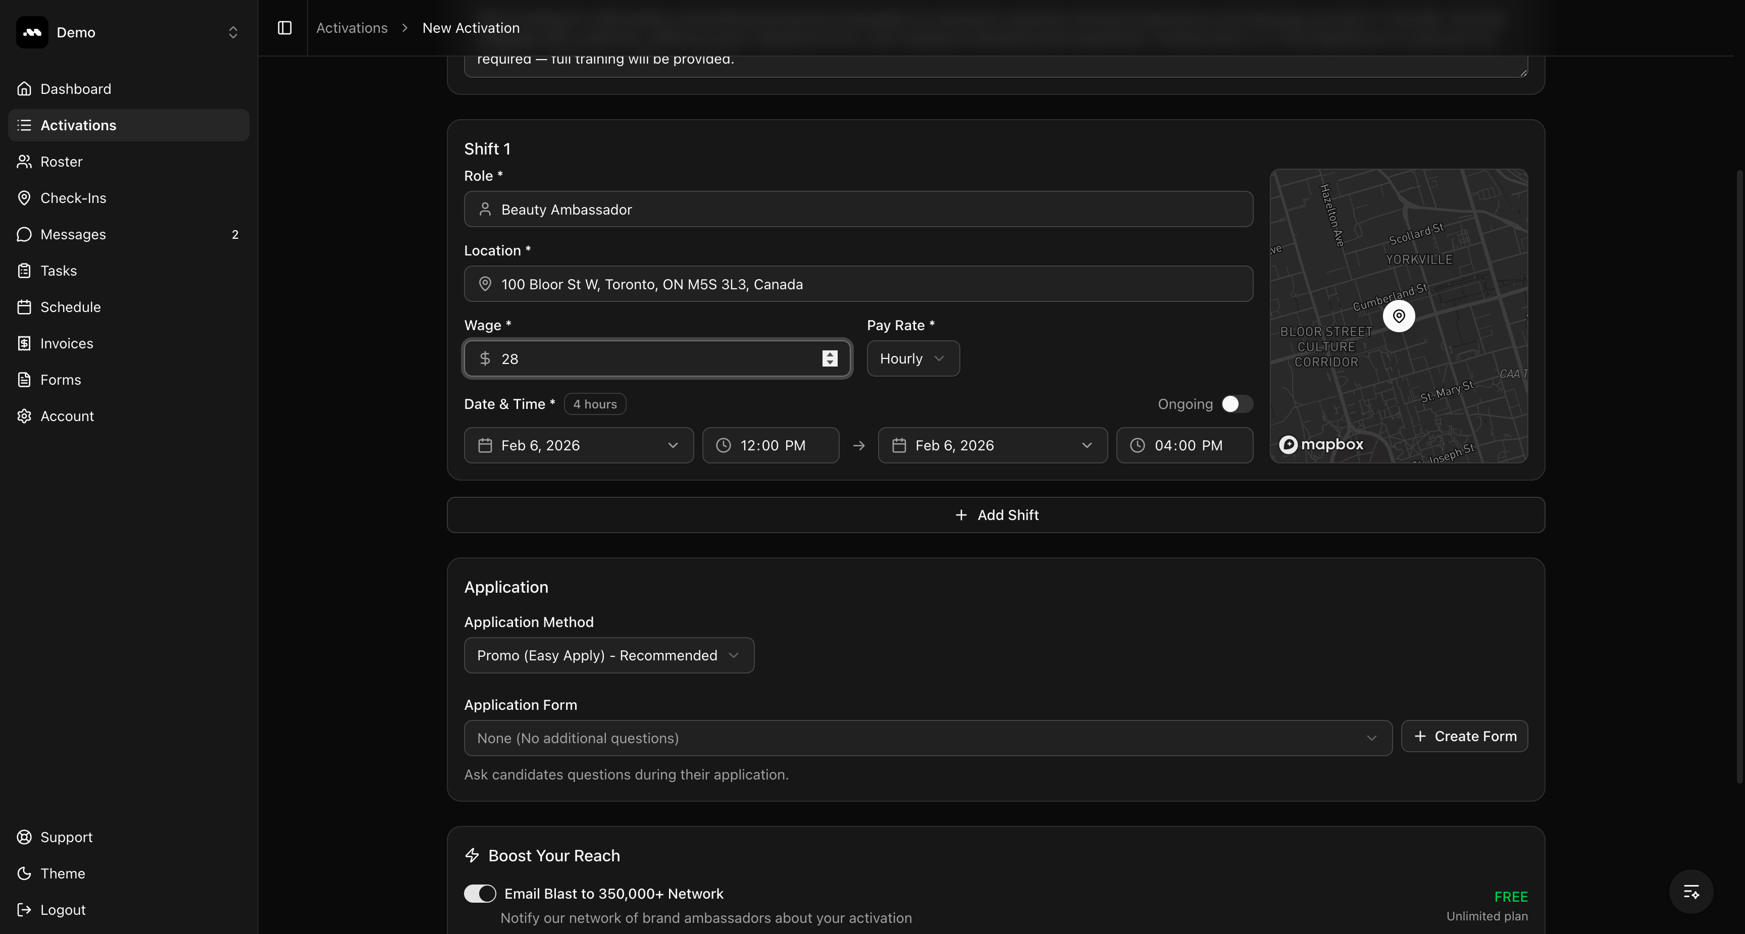Image resolution: width=1745 pixels, height=934 pixels.
Task: Click the Activations breadcrumb link
Action: pyautogui.click(x=351, y=28)
